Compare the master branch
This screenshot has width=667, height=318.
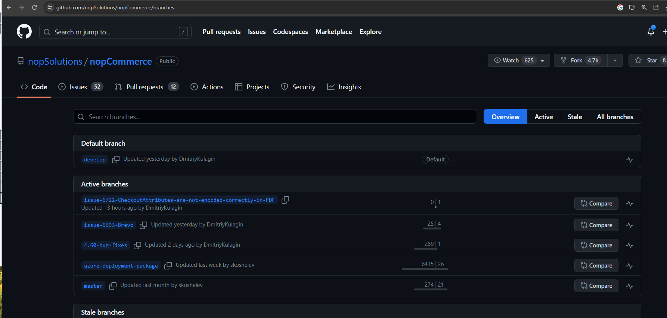(596, 286)
